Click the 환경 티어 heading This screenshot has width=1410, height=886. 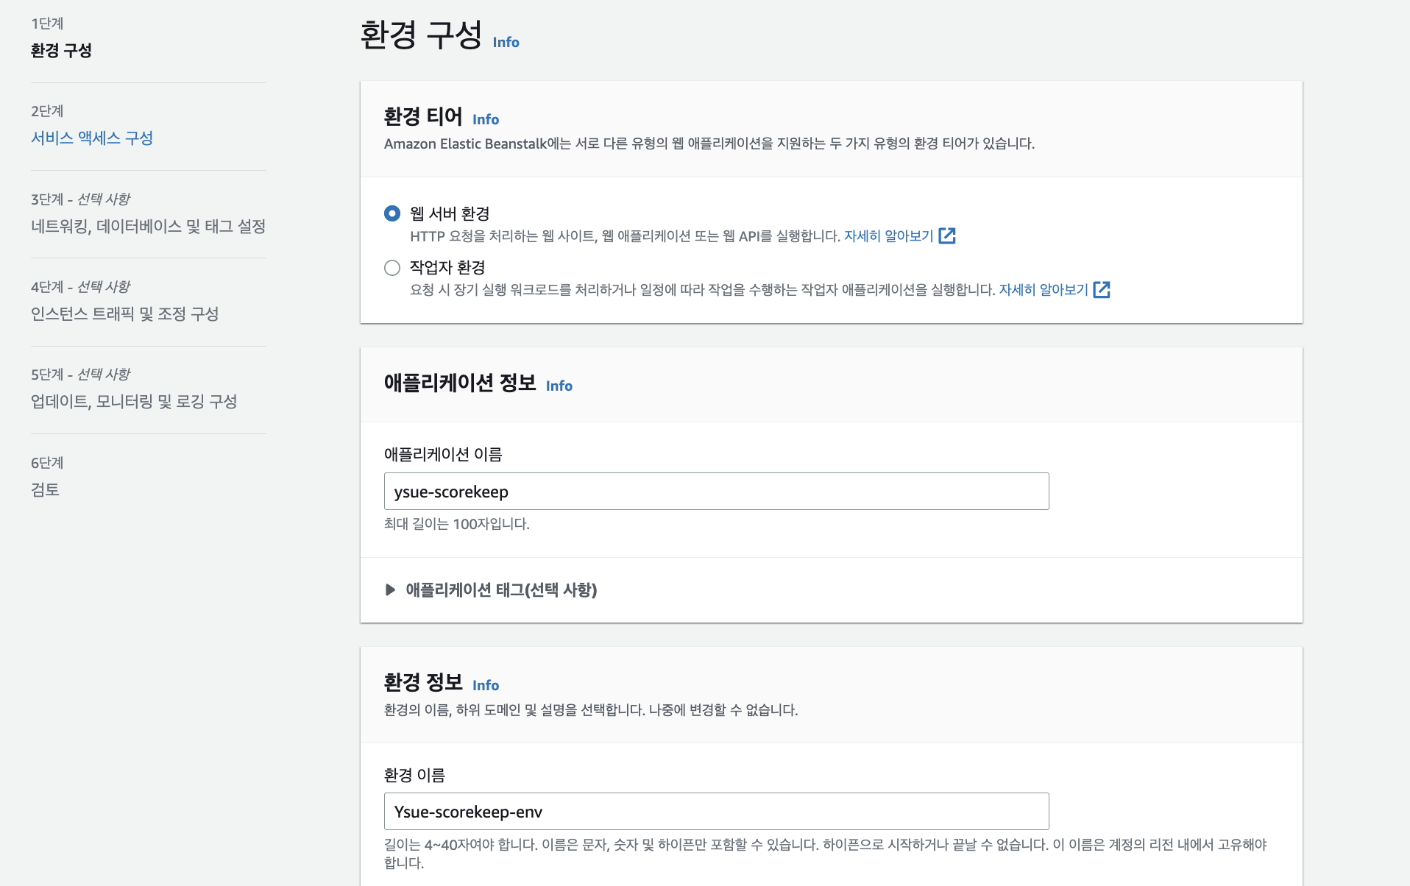tap(423, 117)
